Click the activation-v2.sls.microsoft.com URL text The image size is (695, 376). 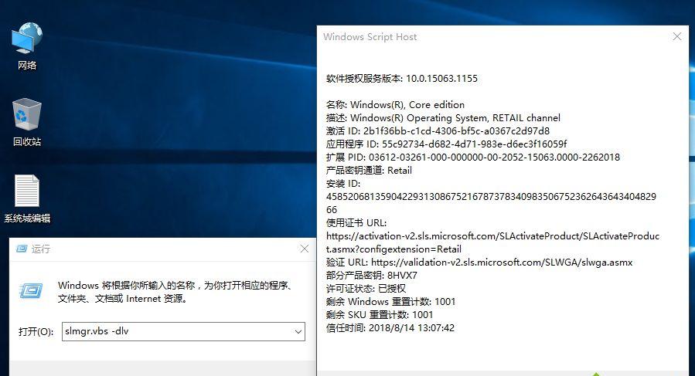coord(492,242)
